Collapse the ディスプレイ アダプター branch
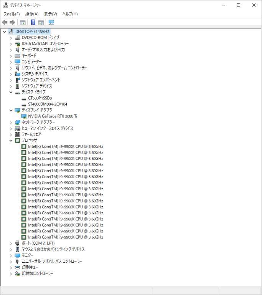This screenshot has height=295, width=262. [11, 110]
